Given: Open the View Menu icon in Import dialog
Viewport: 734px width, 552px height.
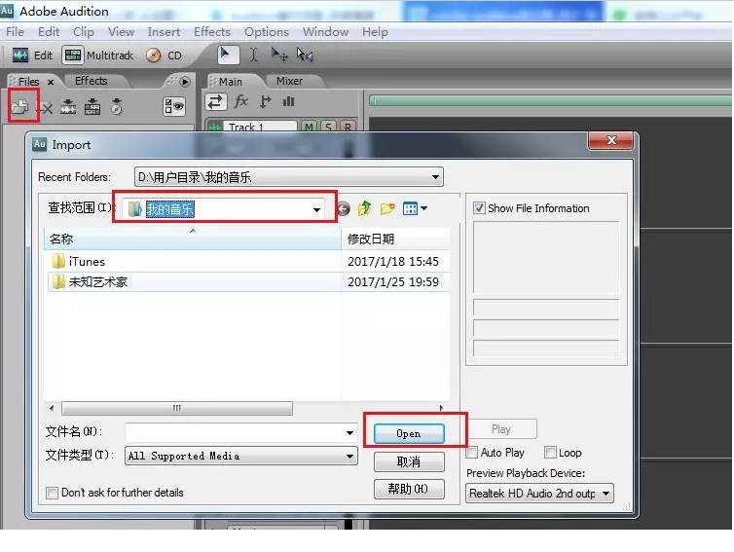Looking at the screenshot, I should (415, 208).
